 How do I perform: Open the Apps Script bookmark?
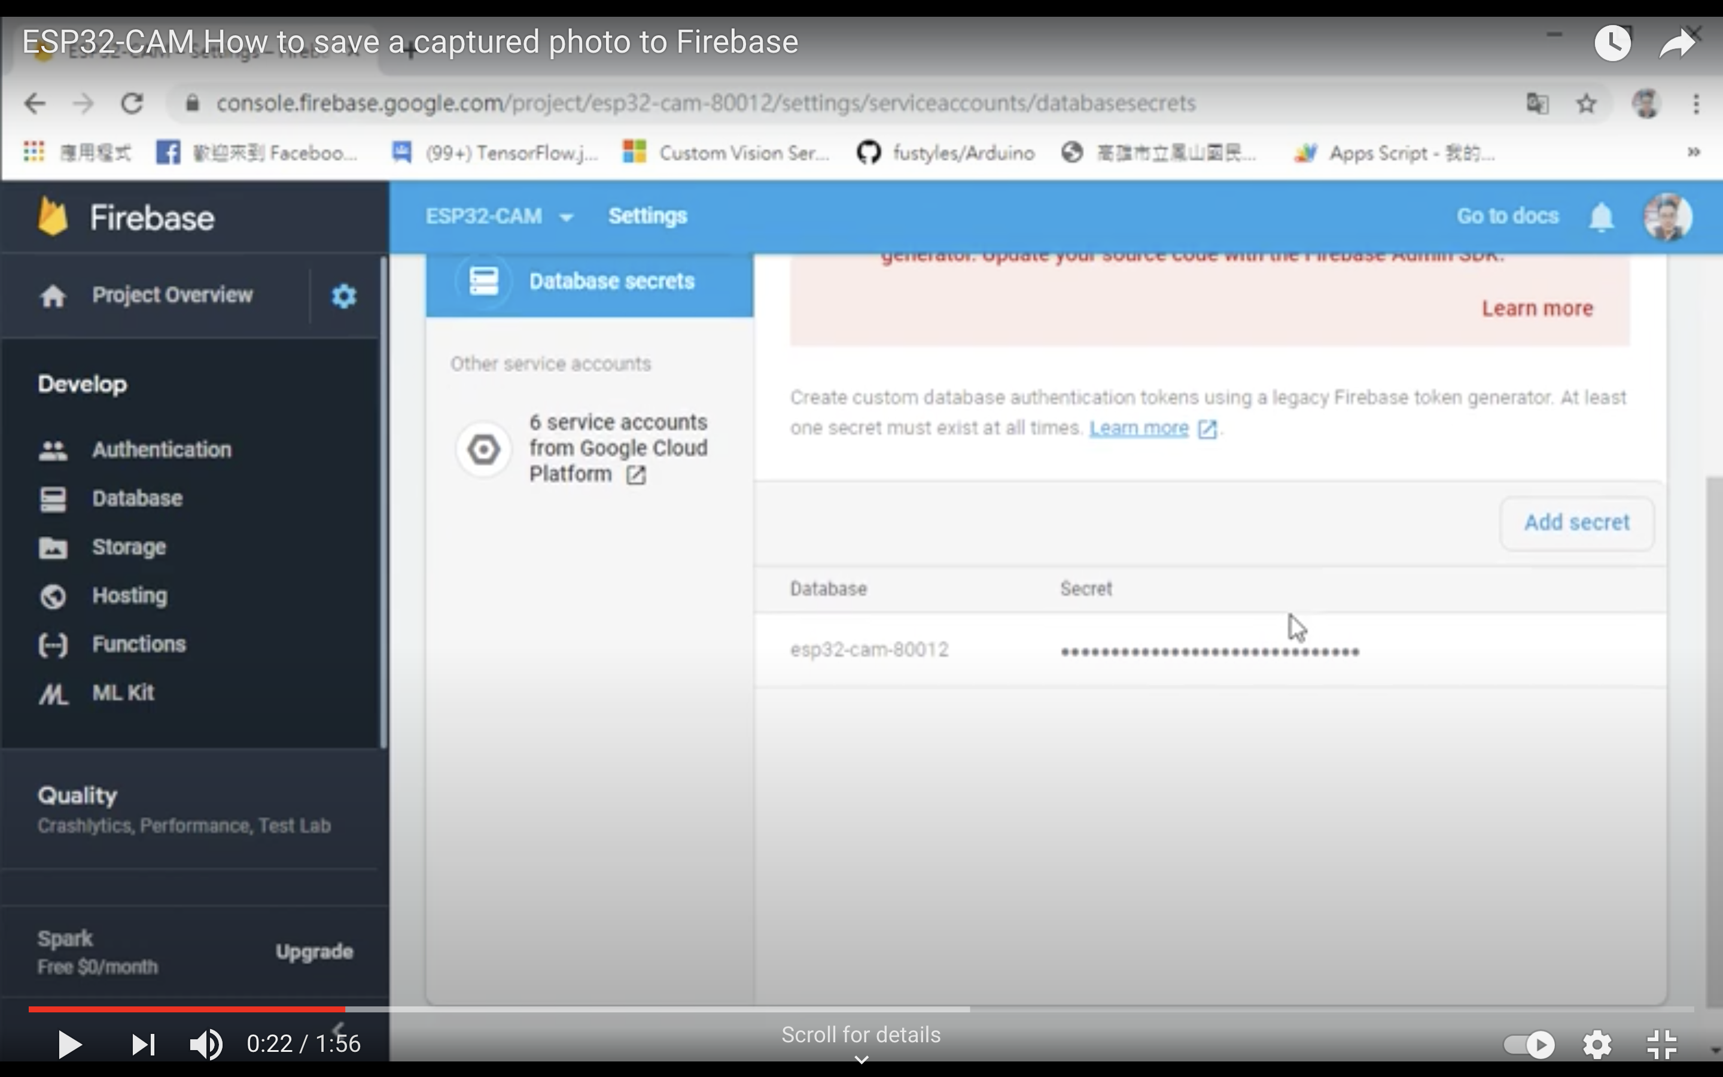coord(1394,153)
